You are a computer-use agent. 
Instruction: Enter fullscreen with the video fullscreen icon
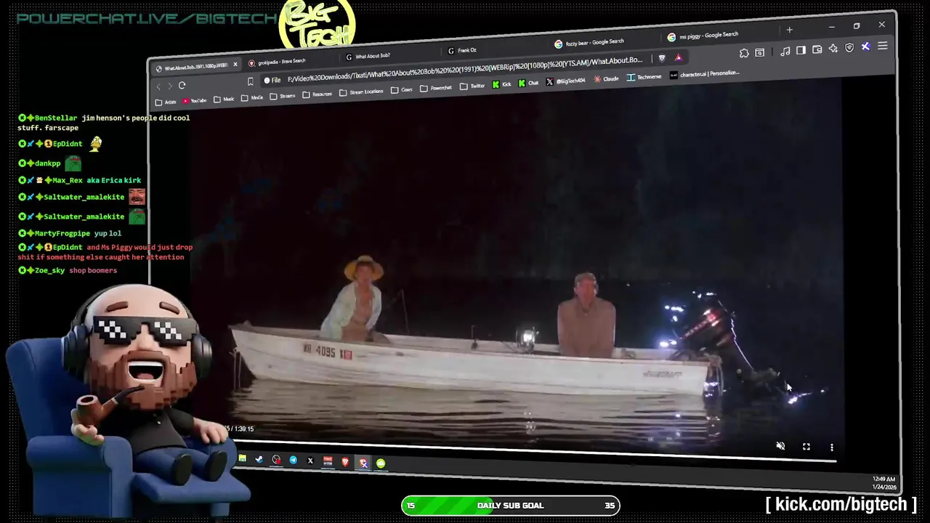pos(806,447)
